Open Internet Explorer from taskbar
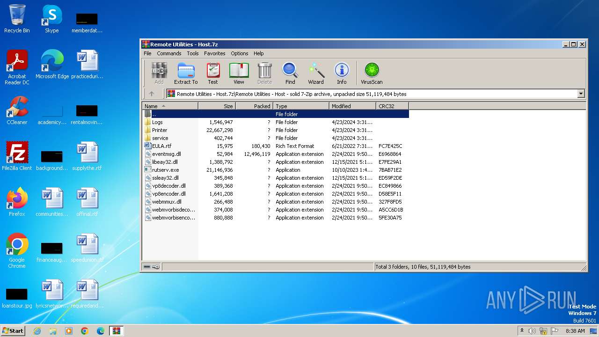 point(37,331)
